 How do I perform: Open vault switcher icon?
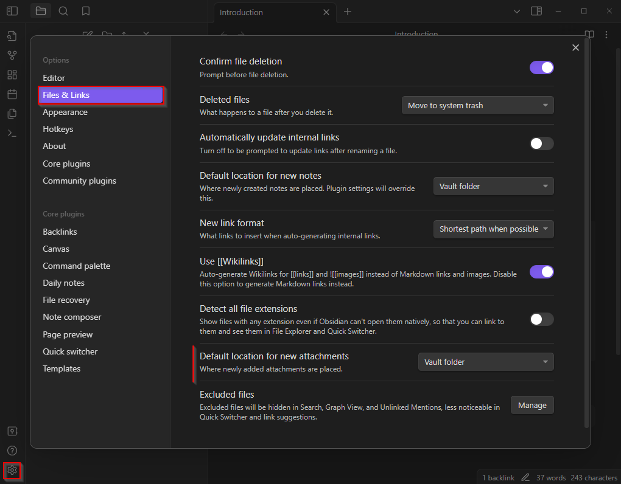pyautogui.click(x=12, y=431)
